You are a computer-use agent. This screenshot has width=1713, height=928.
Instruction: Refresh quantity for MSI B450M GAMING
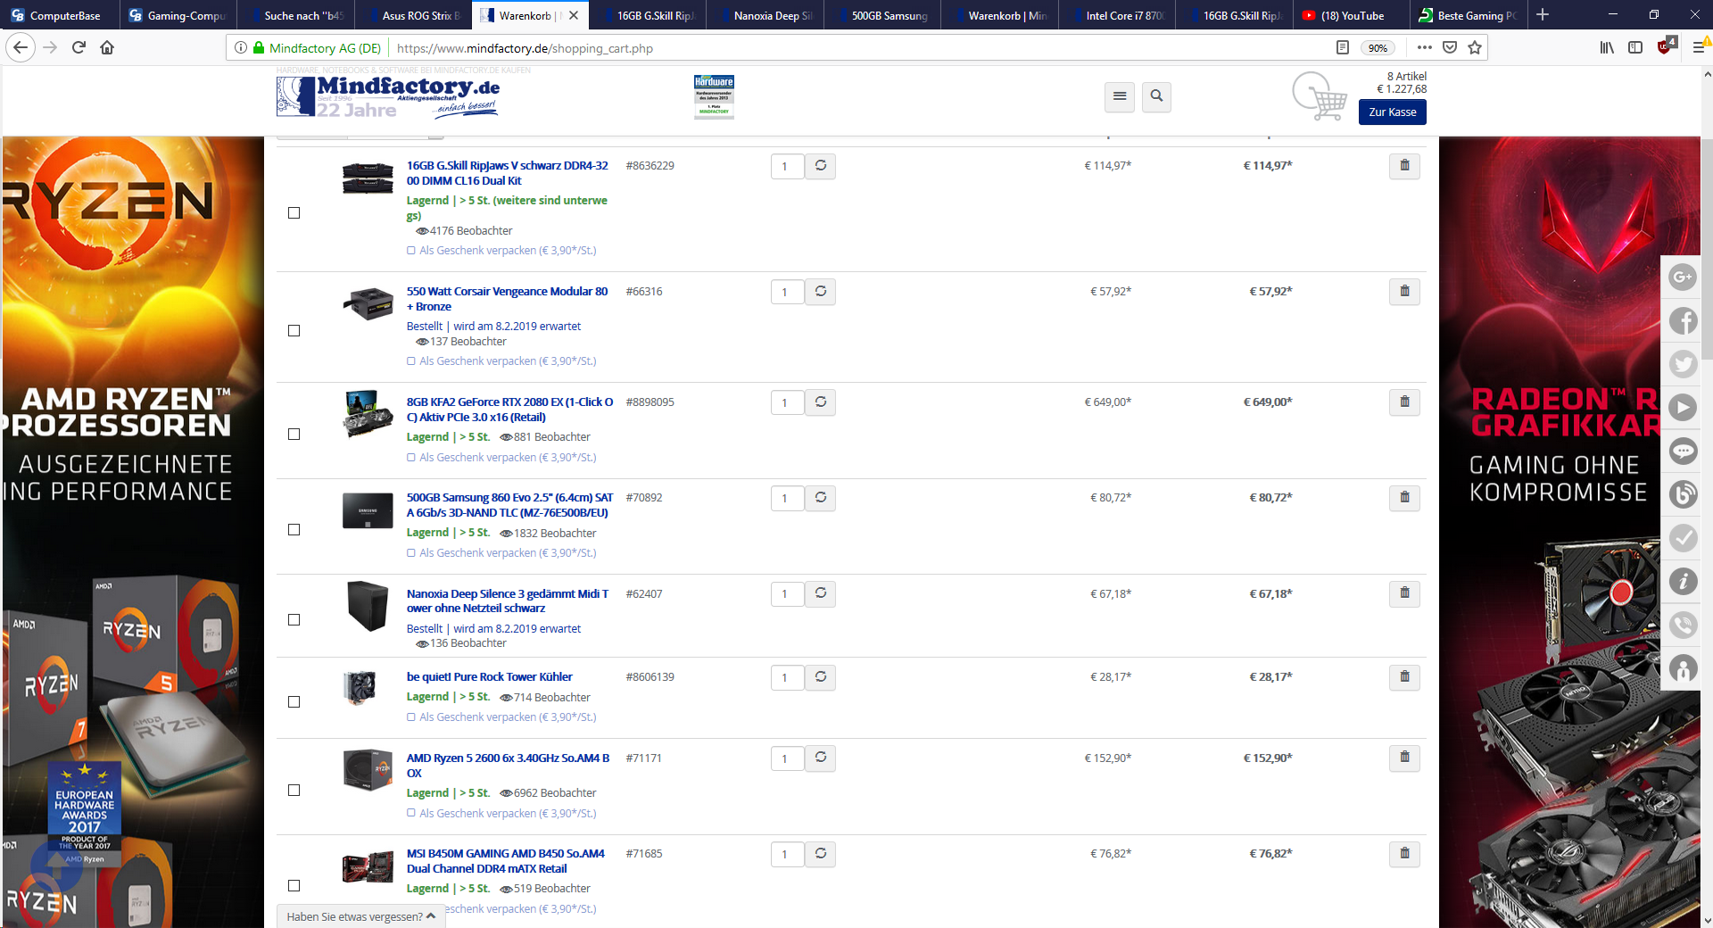tap(820, 854)
